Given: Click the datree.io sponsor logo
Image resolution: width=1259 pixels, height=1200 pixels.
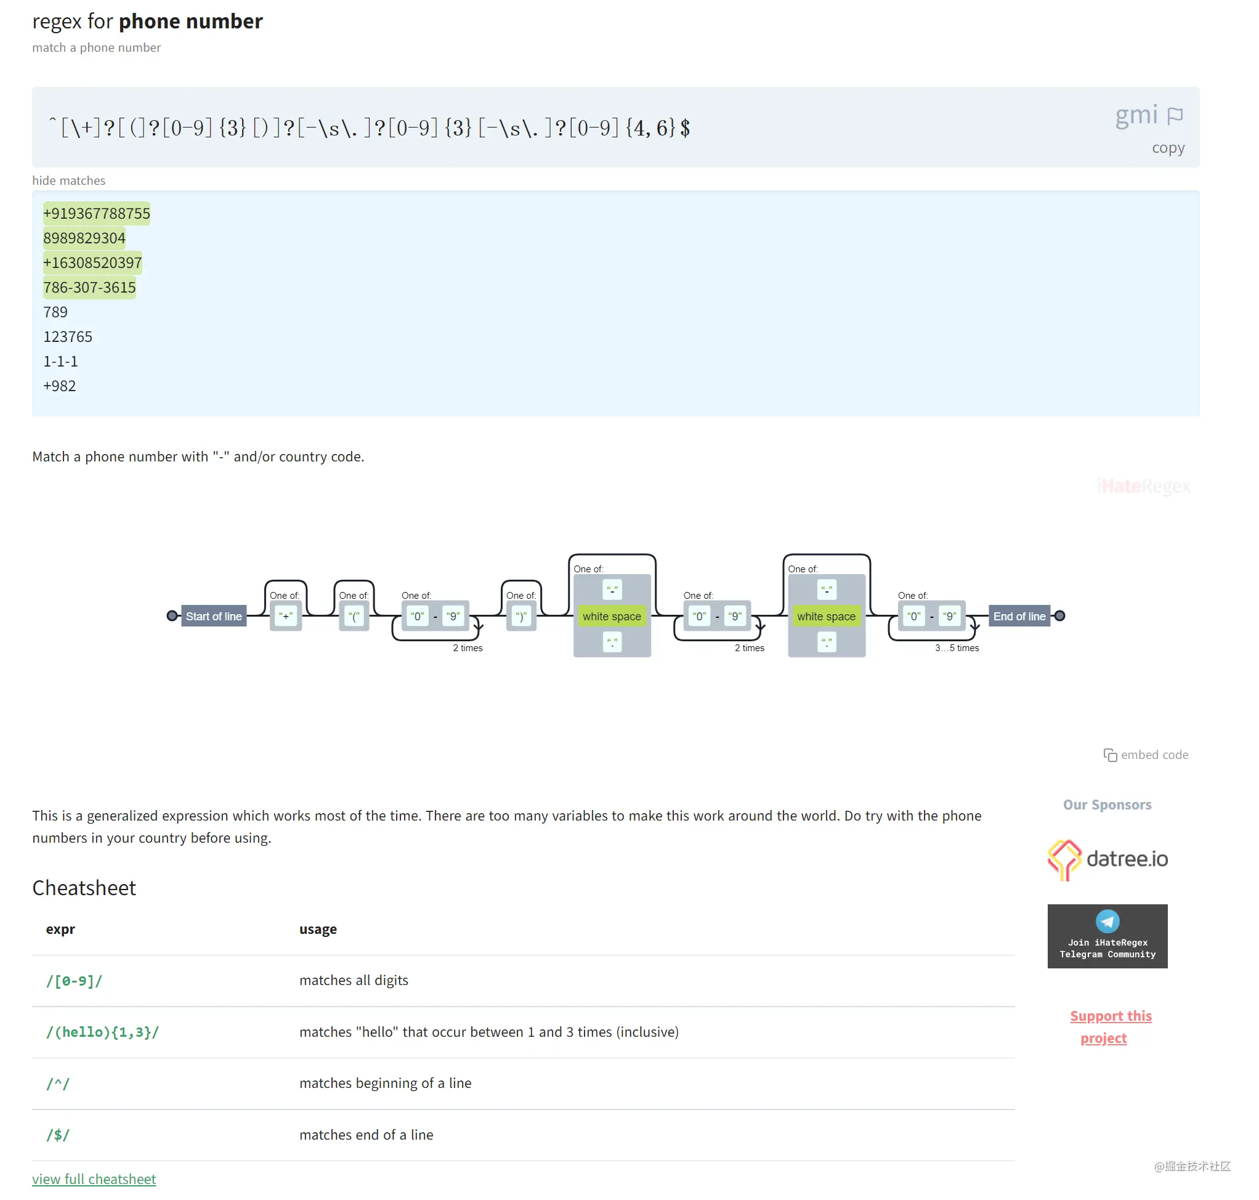Looking at the screenshot, I should (x=1107, y=859).
